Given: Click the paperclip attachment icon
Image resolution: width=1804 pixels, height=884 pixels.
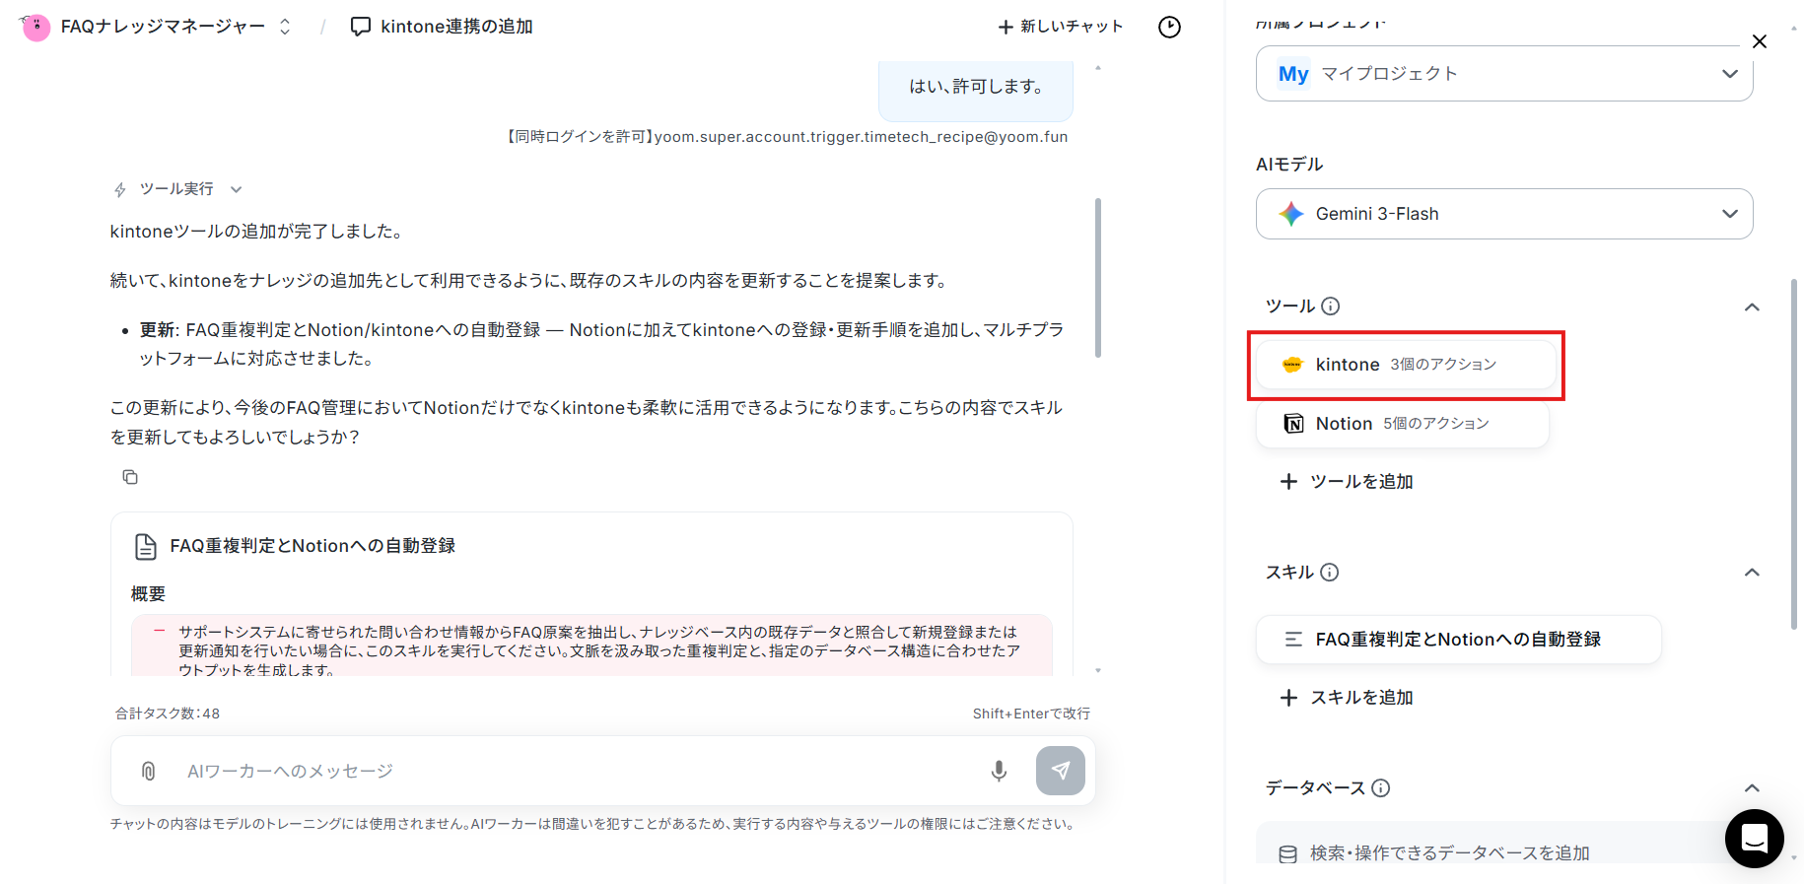Looking at the screenshot, I should pyautogui.click(x=148, y=771).
